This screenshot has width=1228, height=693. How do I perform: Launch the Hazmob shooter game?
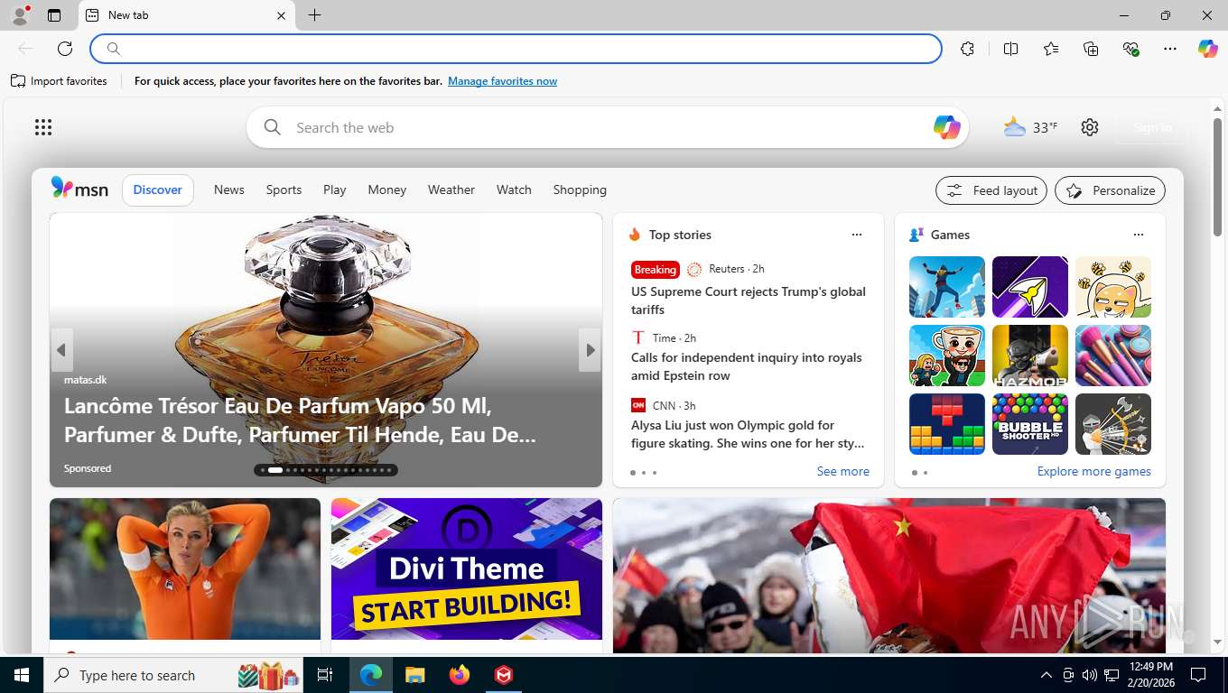point(1030,356)
